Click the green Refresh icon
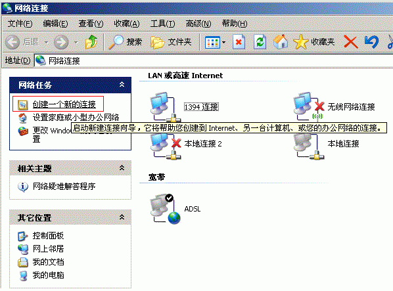 click(x=260, y=42)
